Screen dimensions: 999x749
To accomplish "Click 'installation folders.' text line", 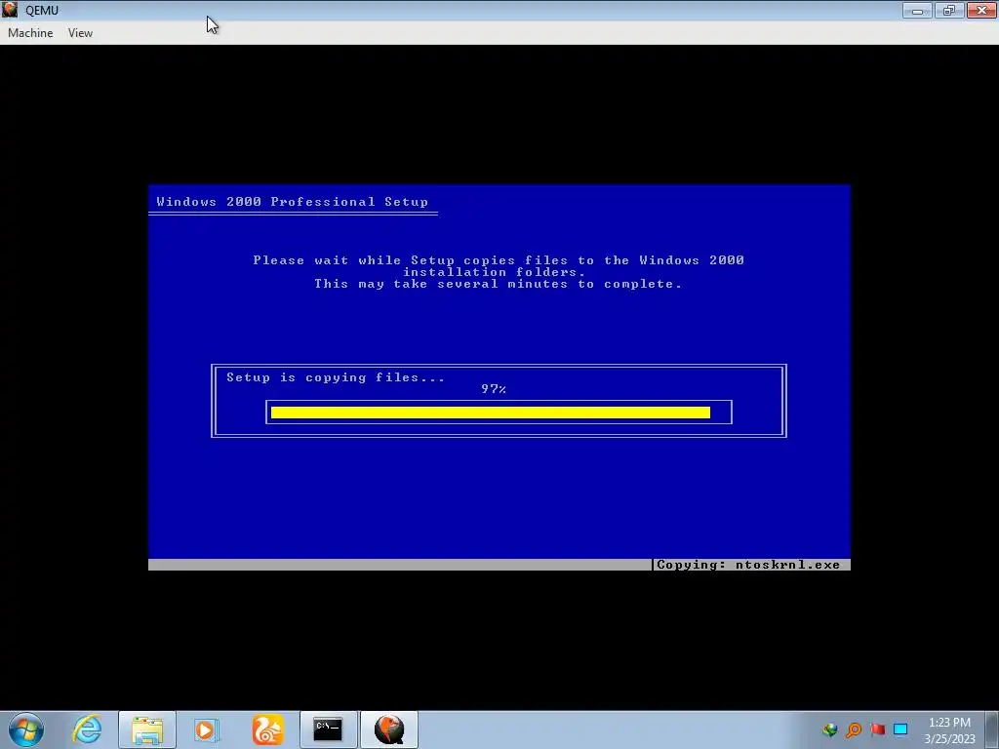I will pos(494,272).
